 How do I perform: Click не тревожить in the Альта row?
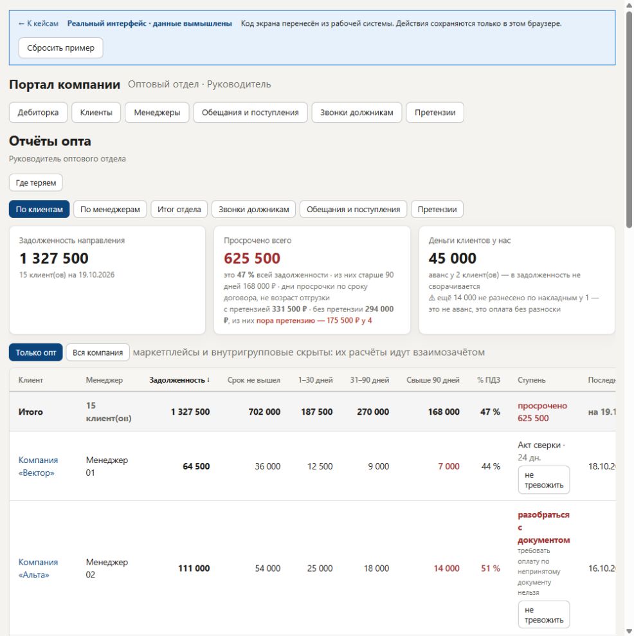[x=544, y=615]
